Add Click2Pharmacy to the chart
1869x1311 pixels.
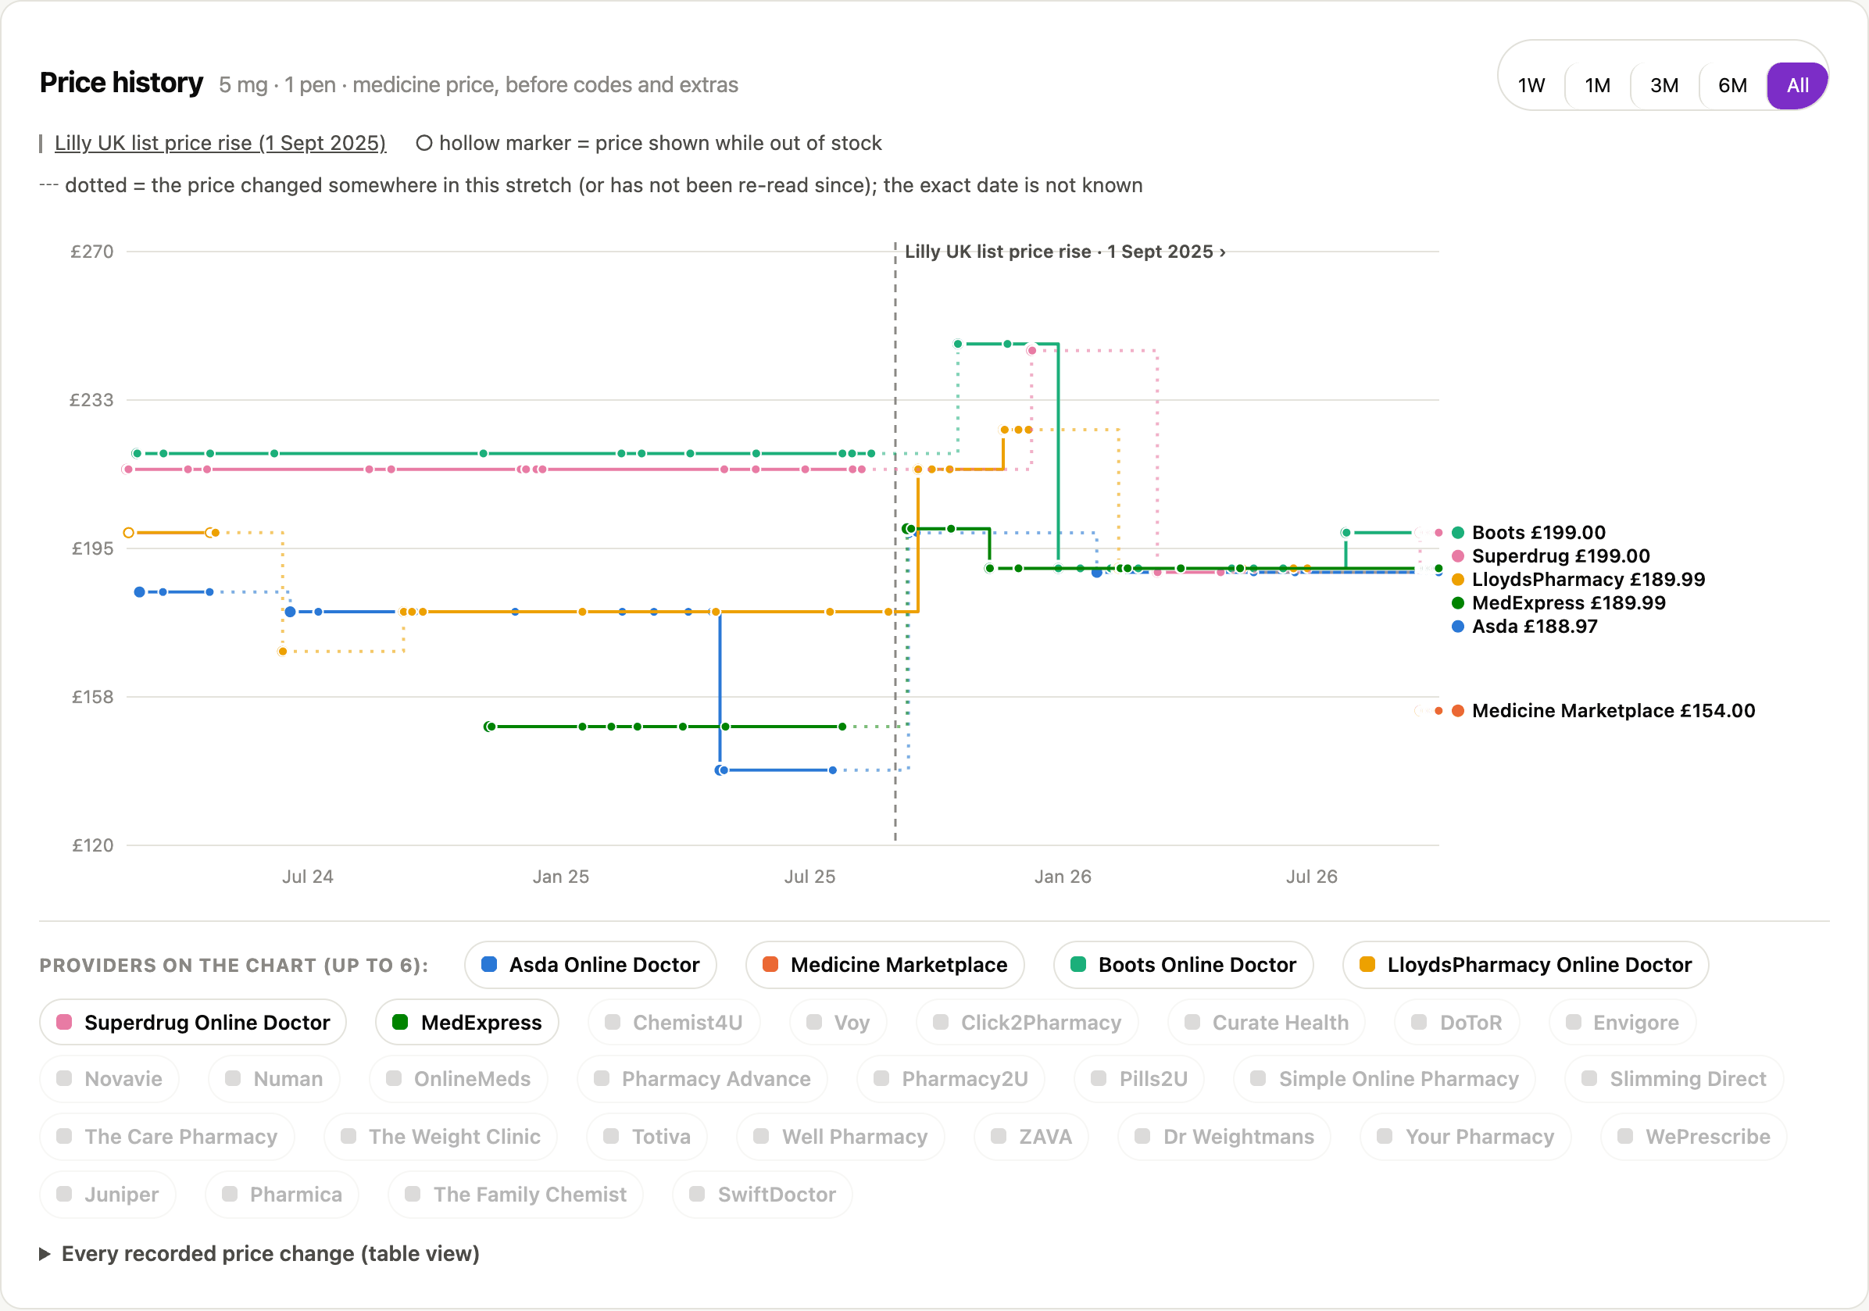pyautogui.click(x=1027, y=1022)
